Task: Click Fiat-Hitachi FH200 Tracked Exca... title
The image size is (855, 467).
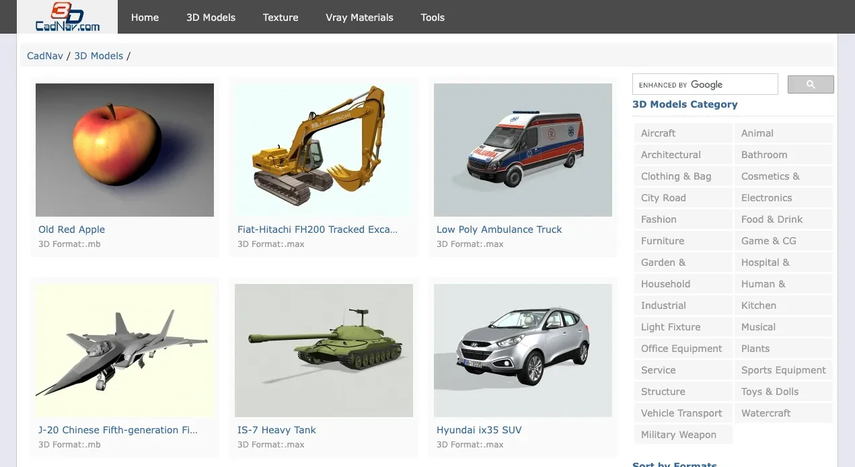Action: pos(318,229)
